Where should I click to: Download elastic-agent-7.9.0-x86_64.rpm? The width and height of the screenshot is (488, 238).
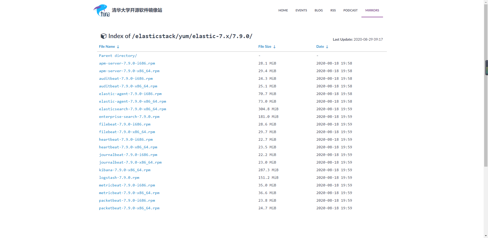tap(133, 101)
